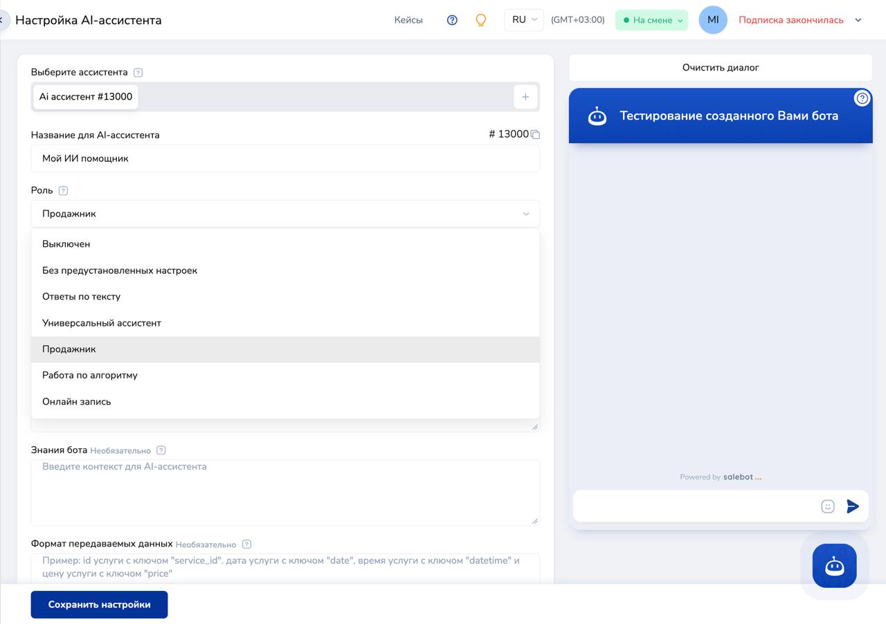Viewport: 886px width, 624px height.
Task: Focus the Знания бота context textarea
Action: [285, 492]
